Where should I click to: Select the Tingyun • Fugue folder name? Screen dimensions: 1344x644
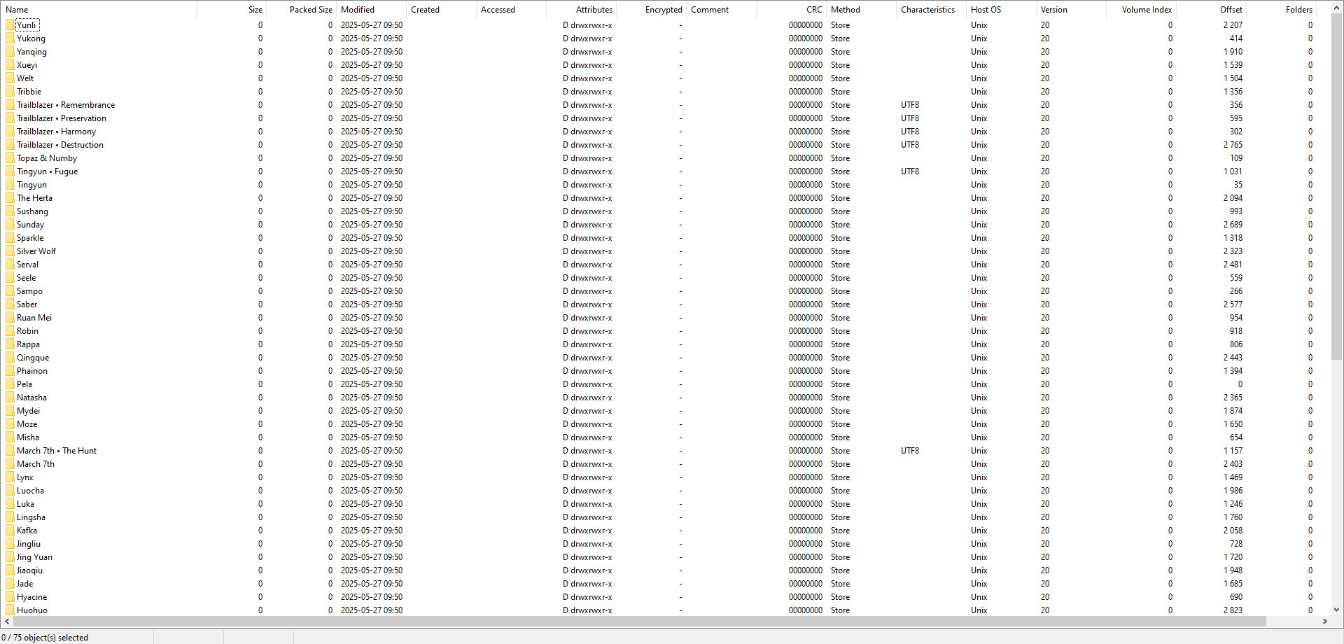coord(47,171)
